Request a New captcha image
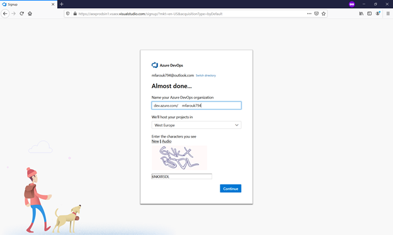Image resolution: width=393 pixels, height=235 pixels. tap(155, 141)
